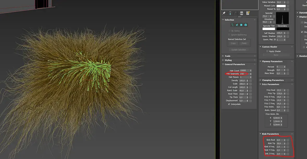307x159 pixels.
Task: Click the map button beside Rand. Scale
Action: click(251, 91)
